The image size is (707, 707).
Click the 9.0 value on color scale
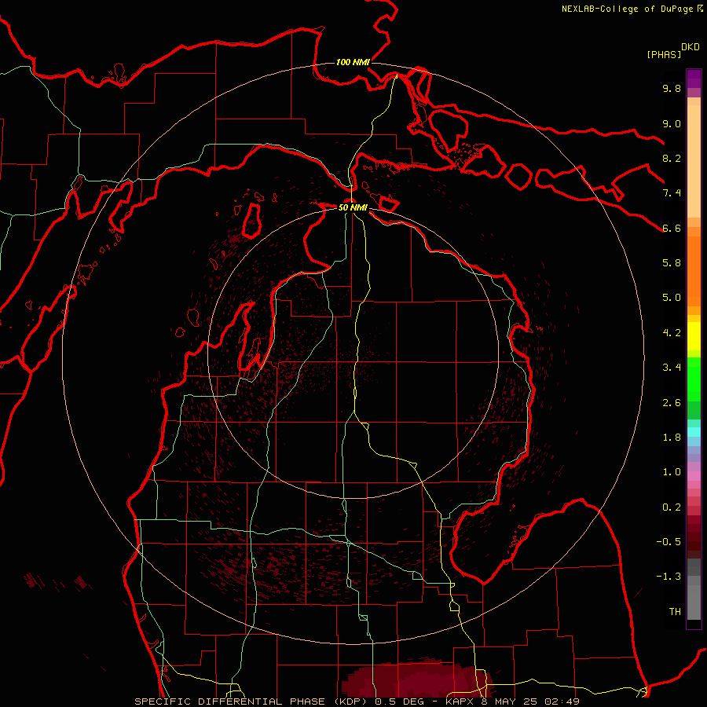(672, 123)
